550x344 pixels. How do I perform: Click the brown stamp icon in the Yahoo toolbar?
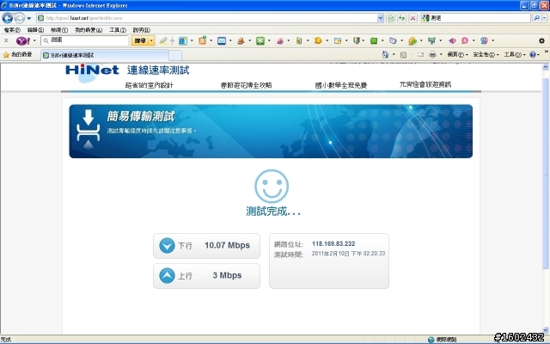241,40
